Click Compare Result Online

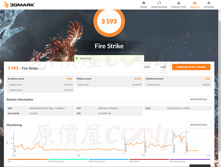191,67
